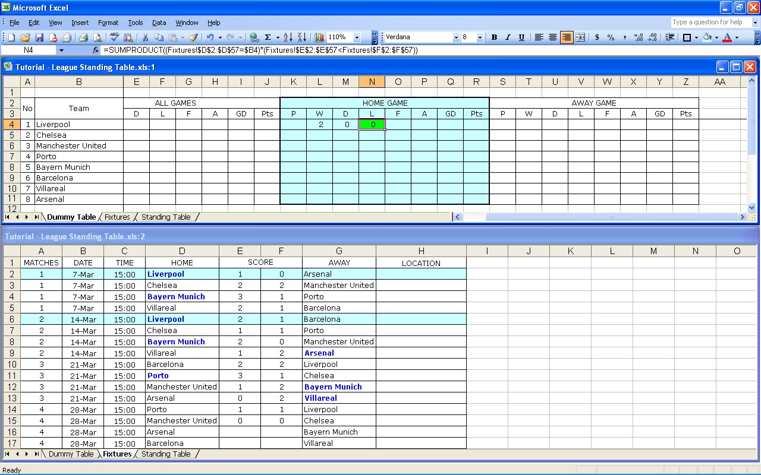Image resolution: width=761 pixels, height=475 pixels.
Task: Select row 9 header in the Fixtures window
Action: [x=12, y=353]
